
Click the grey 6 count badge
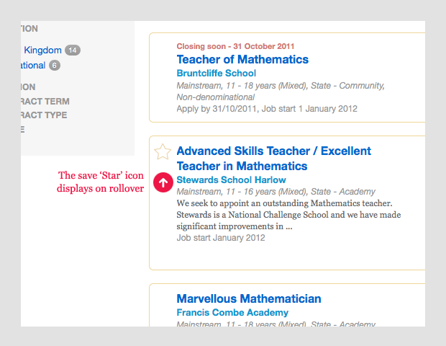coord(55,66)
